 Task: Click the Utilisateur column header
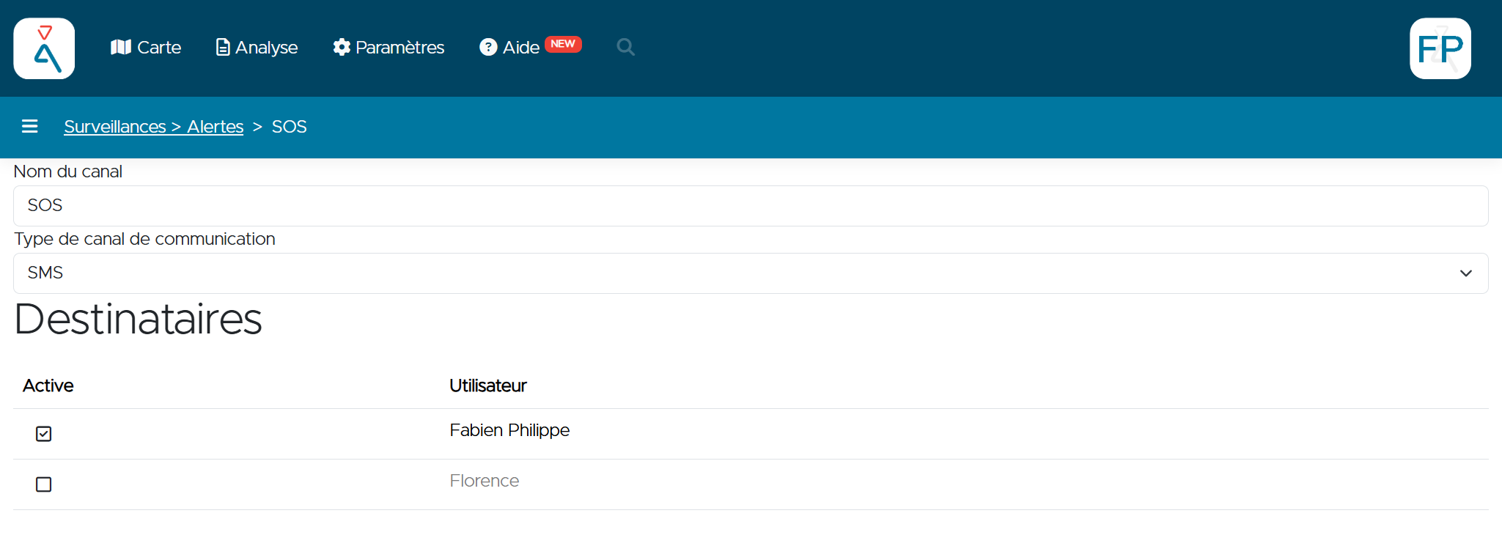488,386
